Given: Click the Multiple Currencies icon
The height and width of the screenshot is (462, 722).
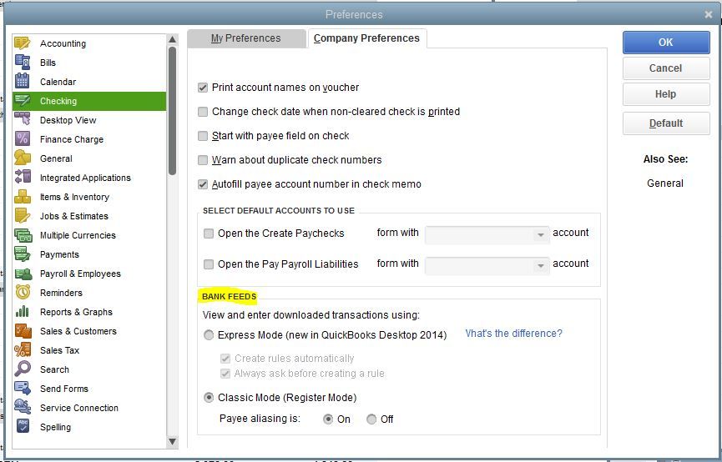Looking at the screenshot, I should pos(23,235).
